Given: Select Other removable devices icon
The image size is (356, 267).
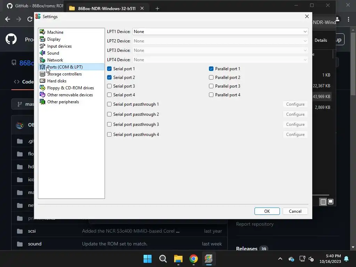Looking at the screenshot, I should point(42,95).
